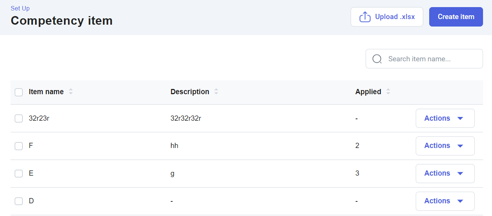Screen dimensions: 492x216
Task: Select the checkbox for item F
Action: coord(19,146)
